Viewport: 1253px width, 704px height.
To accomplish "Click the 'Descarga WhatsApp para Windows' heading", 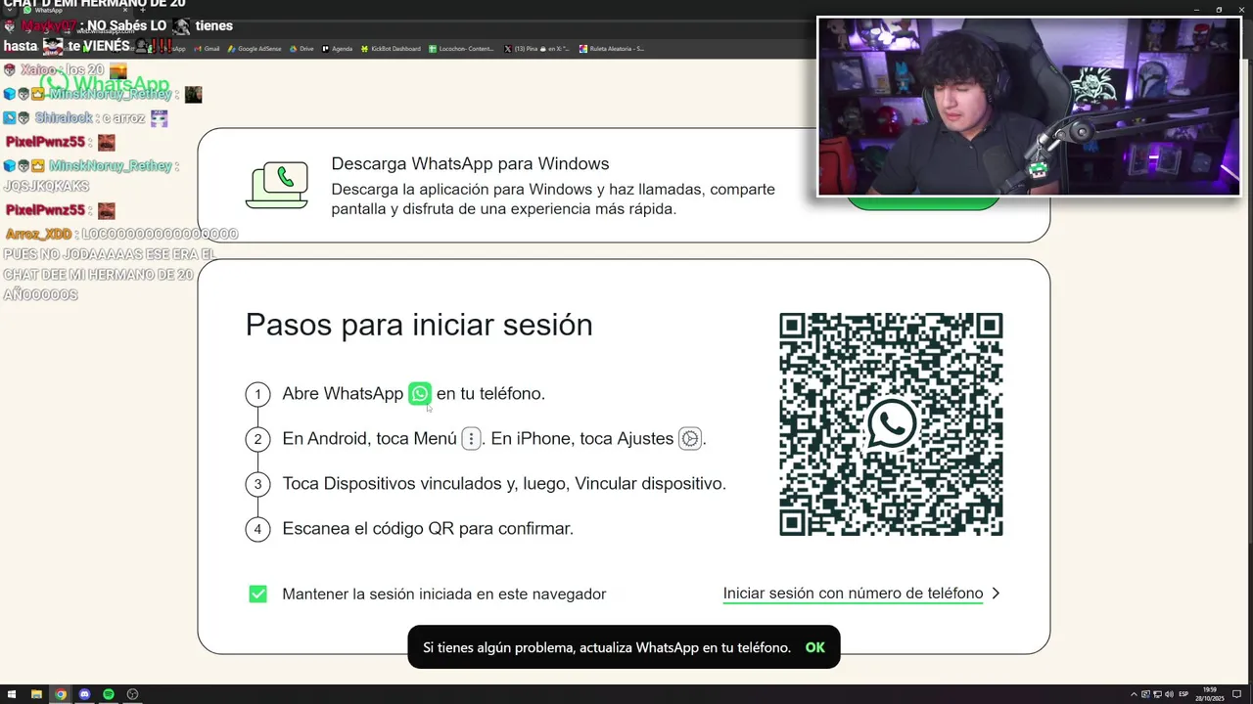I will click(470, 163).
